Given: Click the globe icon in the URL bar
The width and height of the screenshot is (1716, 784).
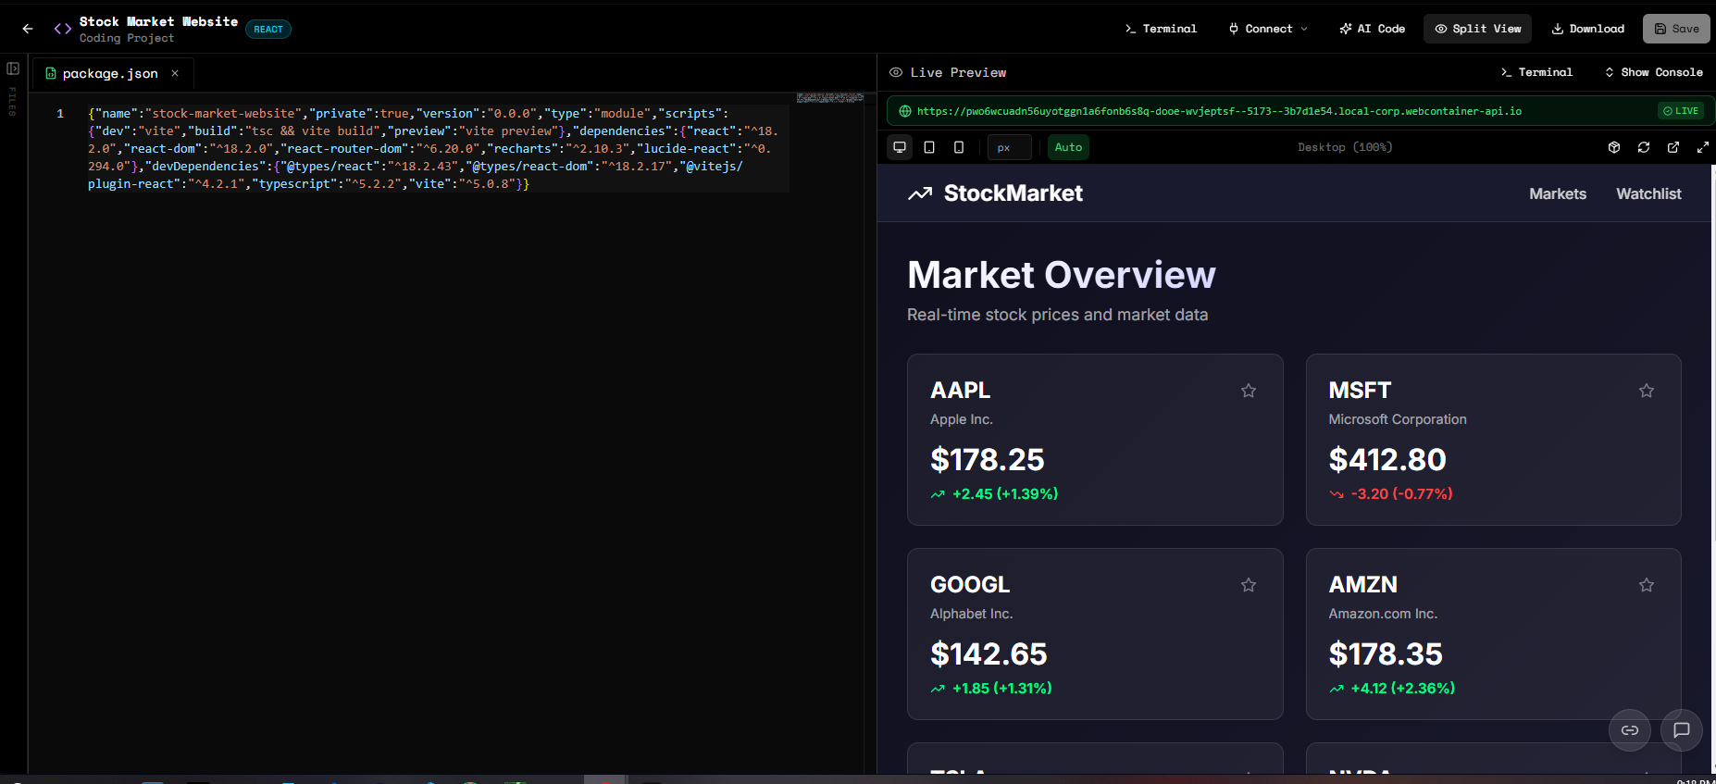Looking at the screenshot, I should coord(905,111).
